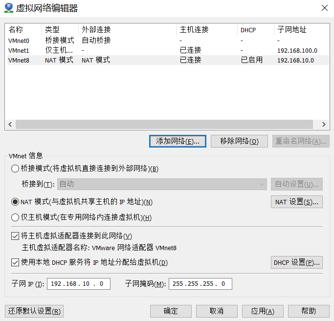Click the scrollbar right arrow

324,124
